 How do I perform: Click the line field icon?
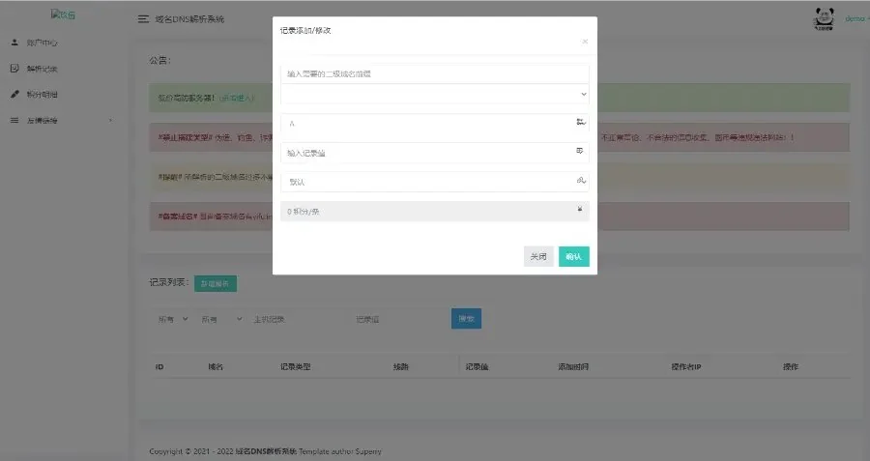(x=581, y=180)
